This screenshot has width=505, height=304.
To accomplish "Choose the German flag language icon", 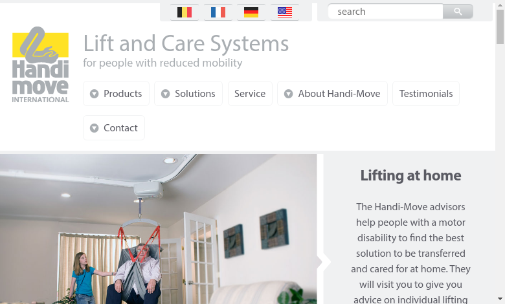I will point(251,12).
